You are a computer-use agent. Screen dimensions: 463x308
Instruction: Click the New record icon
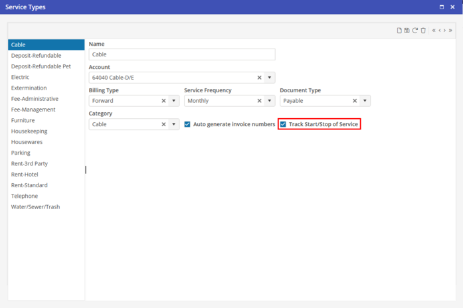[x=399, y=31]
